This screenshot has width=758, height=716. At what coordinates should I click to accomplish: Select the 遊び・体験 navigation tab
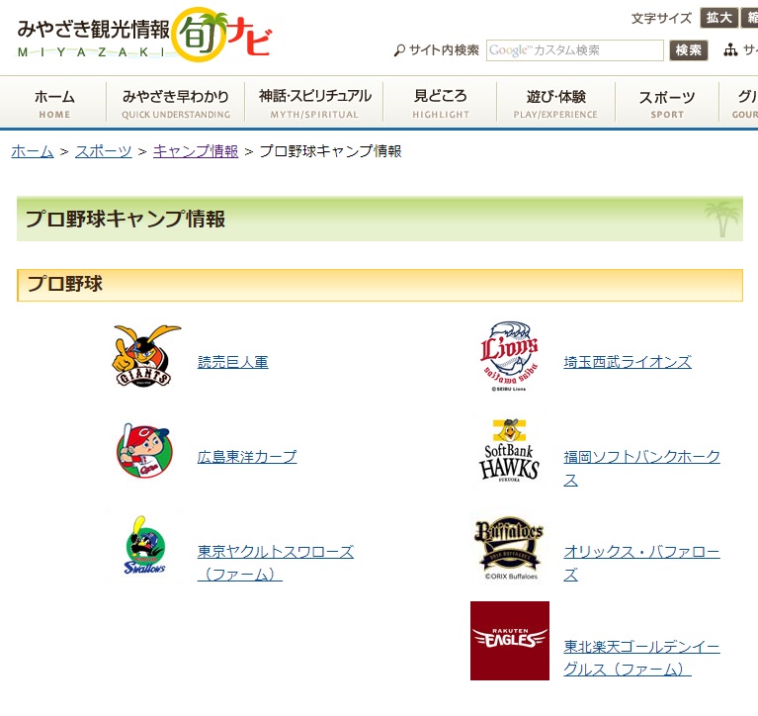556,103
